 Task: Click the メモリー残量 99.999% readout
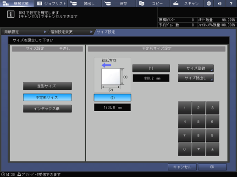217,20
